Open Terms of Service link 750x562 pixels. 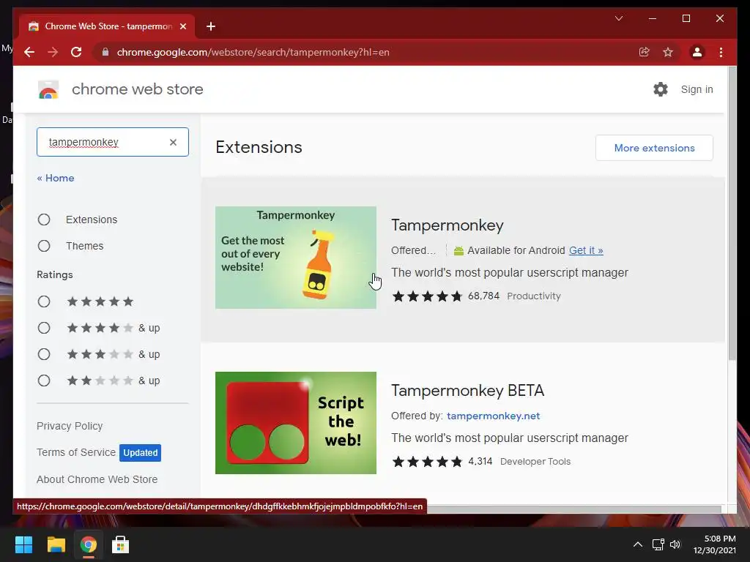click(76, 452)
